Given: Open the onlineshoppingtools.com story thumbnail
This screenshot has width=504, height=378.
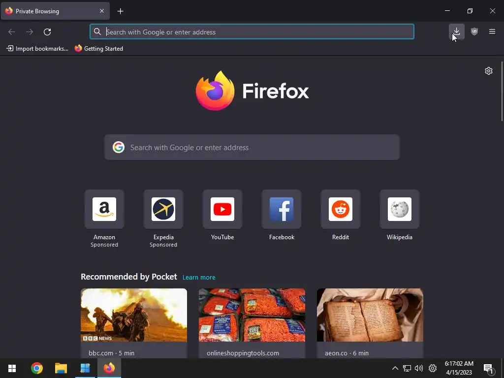Looking at the screenshot, I should pos(252,315).
